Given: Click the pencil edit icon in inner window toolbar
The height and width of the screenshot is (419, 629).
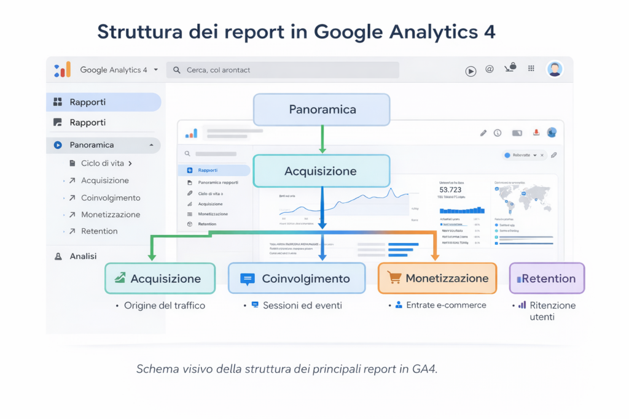Looking at the screenshot, I should pos(483,133).
